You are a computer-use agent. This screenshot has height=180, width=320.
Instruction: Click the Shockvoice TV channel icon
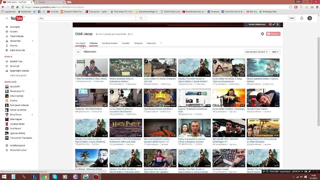(x=7, y=91)
